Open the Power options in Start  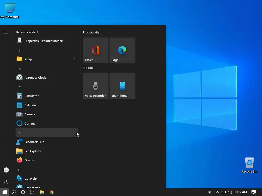[6, 182]
